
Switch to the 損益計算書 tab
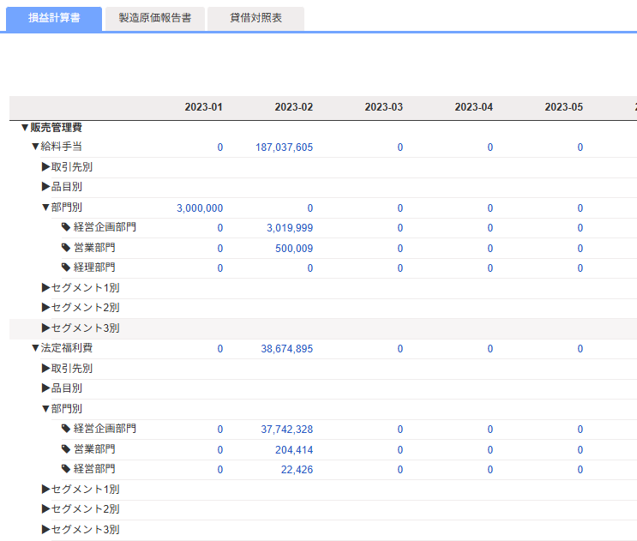(54, 18)
